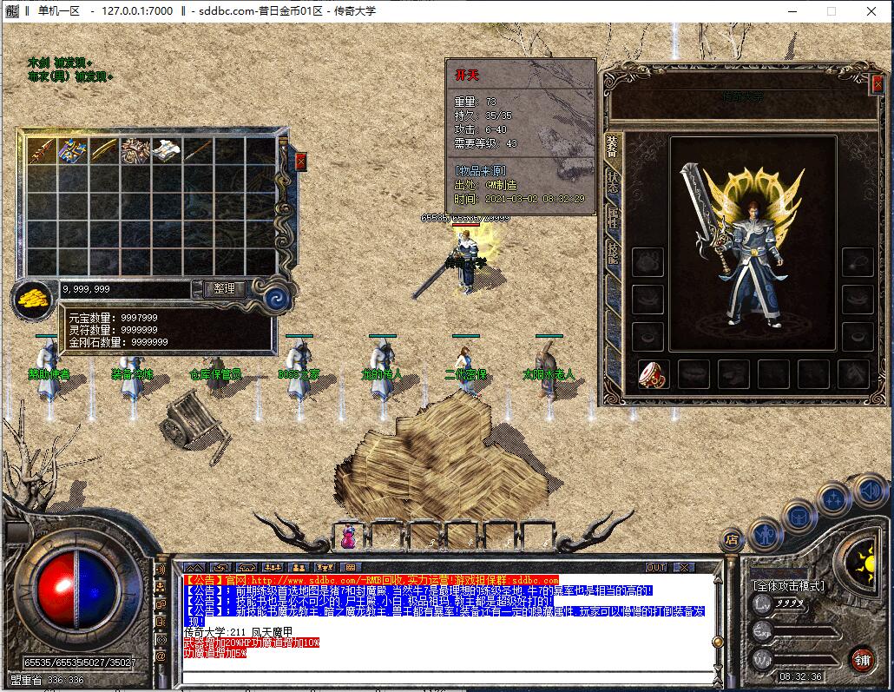Toggle the @ private chat side icon
The width and height of the screenshot is (894, 692).
pyautogui.click(x=161, y=656)
